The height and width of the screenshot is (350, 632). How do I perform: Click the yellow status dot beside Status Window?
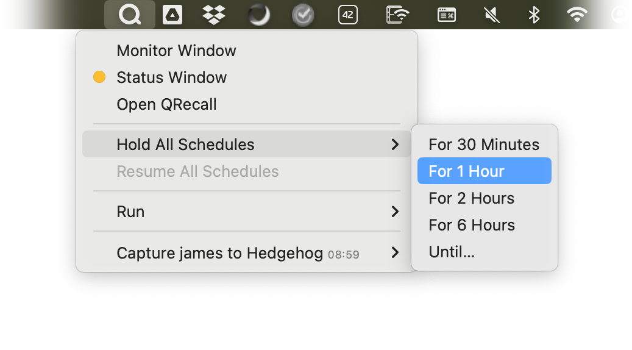[x=99, y=77]
